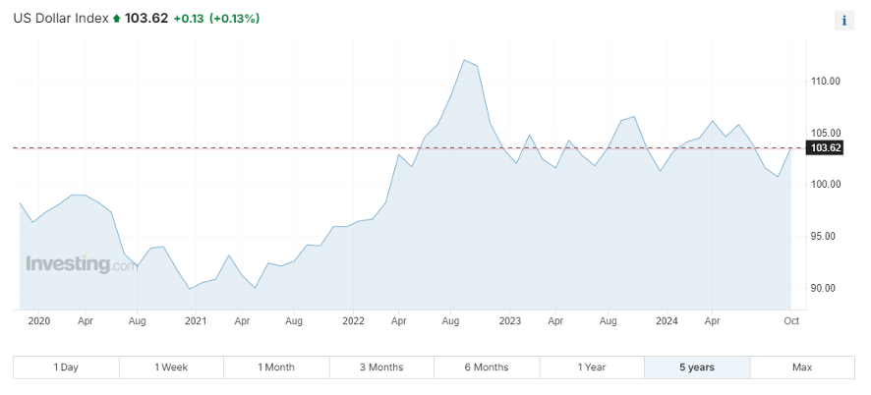
Task: Switch to the 1 Week time range
Action: tap(171, 367)
